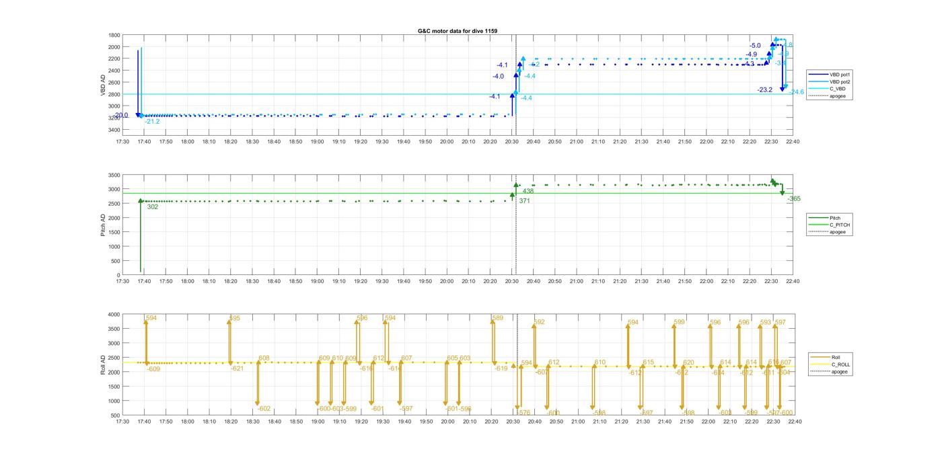Click the '-23.2' data label
The height and width of the screenshot is (466, 942).
tap(764, 89)
